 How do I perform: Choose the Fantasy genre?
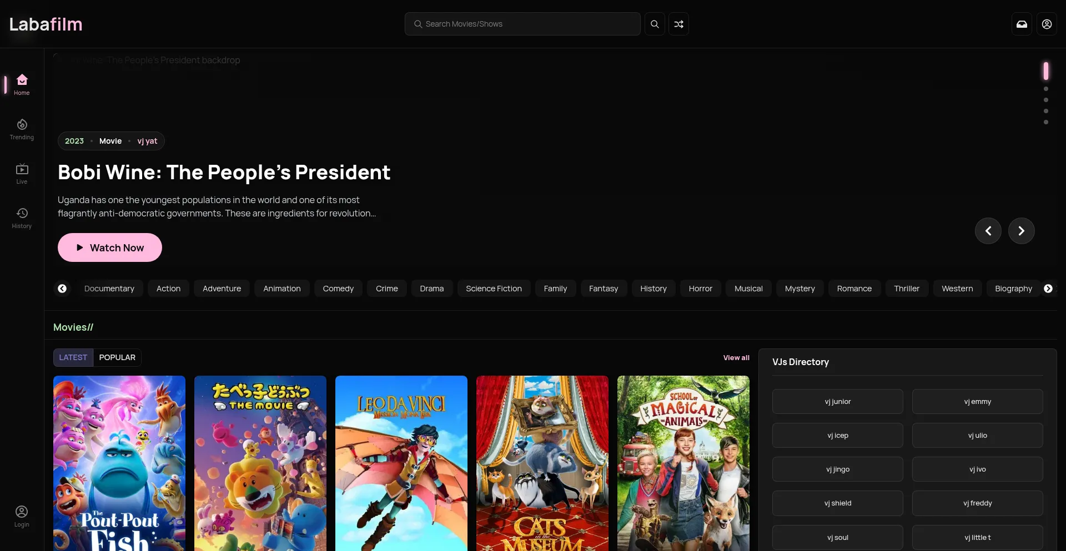coord(604,289)
